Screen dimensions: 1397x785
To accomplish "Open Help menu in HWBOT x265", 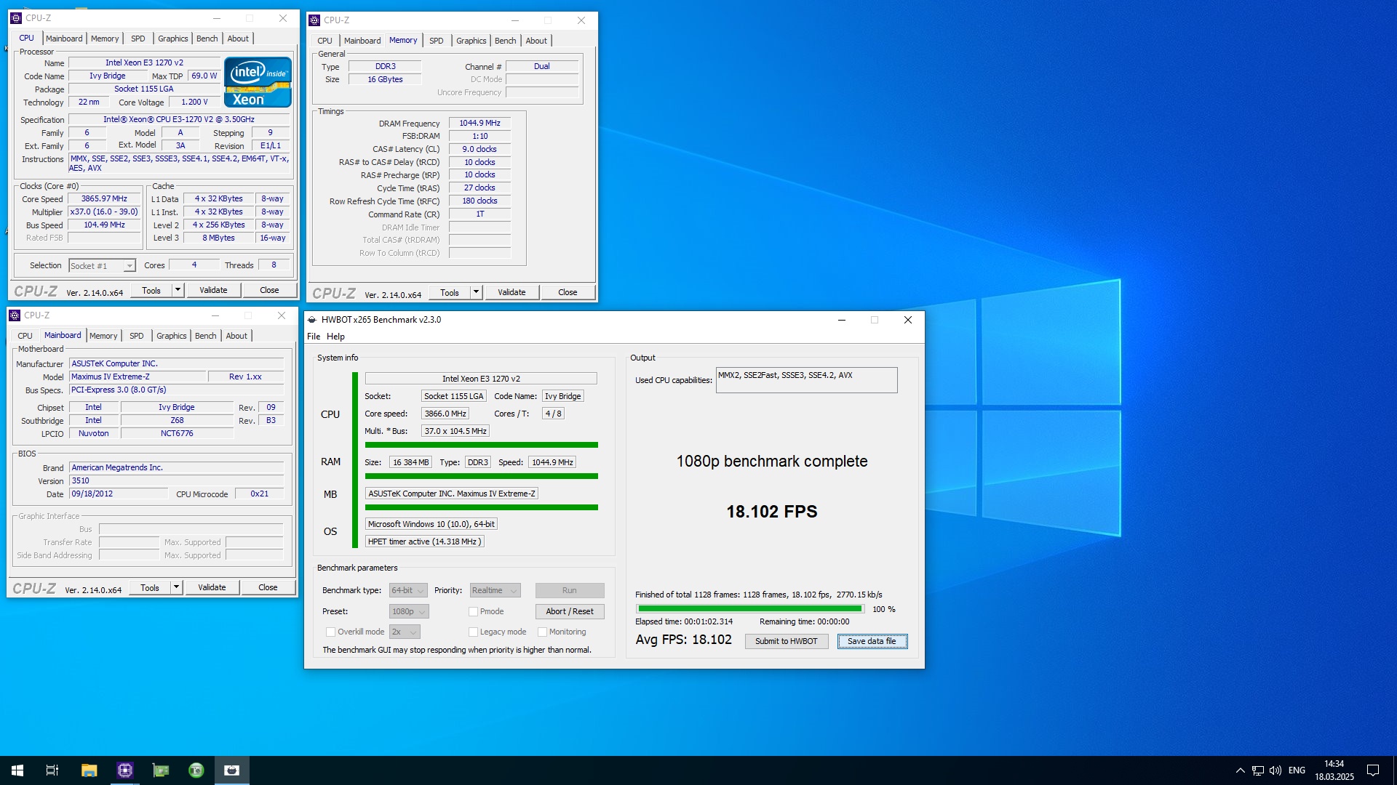I will 335,337.
